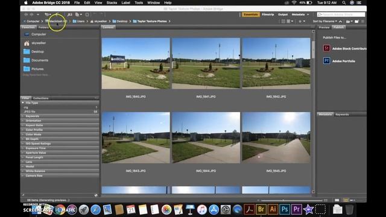Launch Photoshop from the dock
The height and width of the screenshot is (217, 386).
tap(285, 210)
